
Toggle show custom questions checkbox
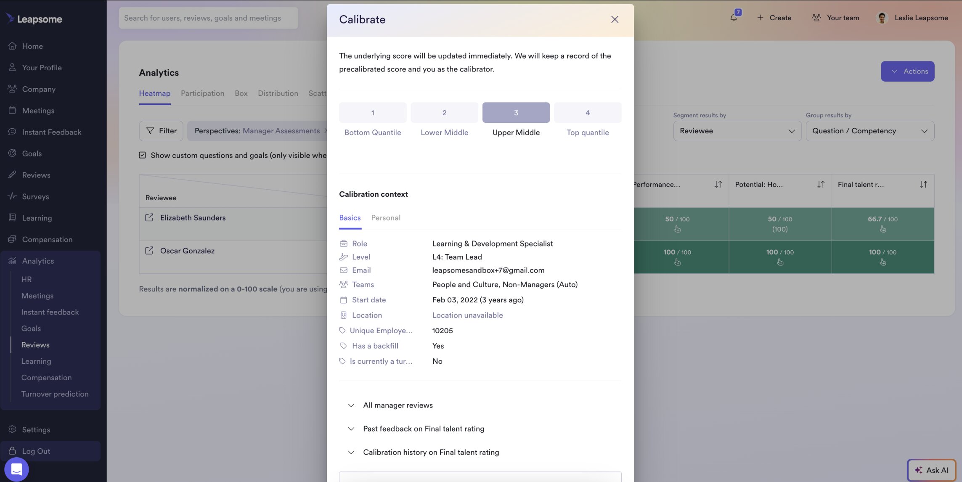(x=143, y=155)
